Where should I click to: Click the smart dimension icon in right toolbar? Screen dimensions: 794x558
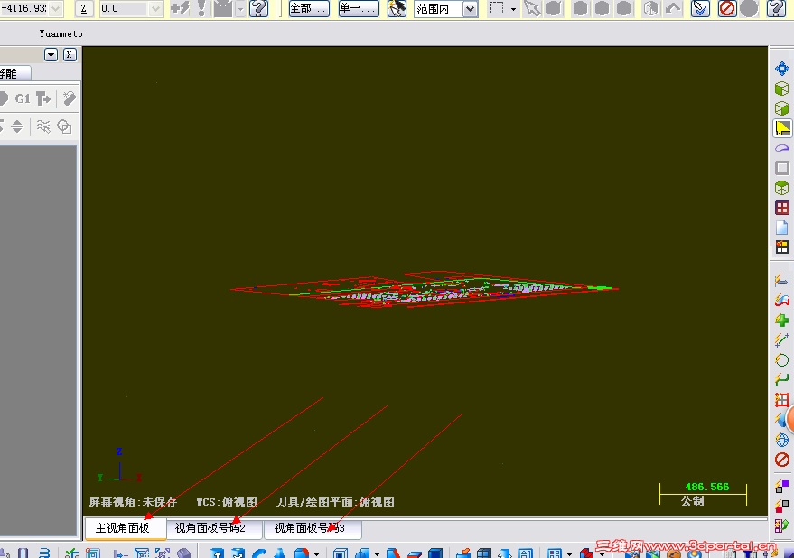782,280
